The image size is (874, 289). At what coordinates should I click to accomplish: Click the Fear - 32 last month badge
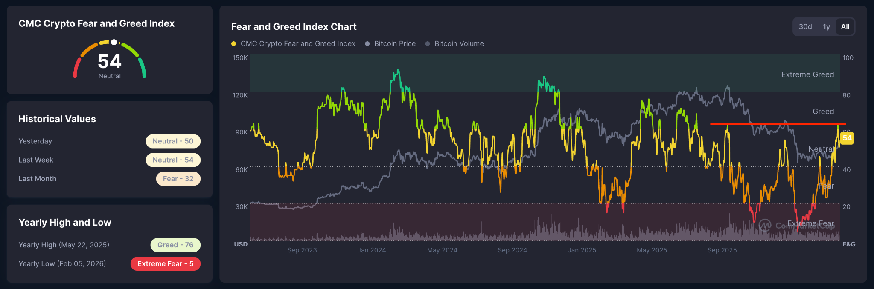coord(178,179)
